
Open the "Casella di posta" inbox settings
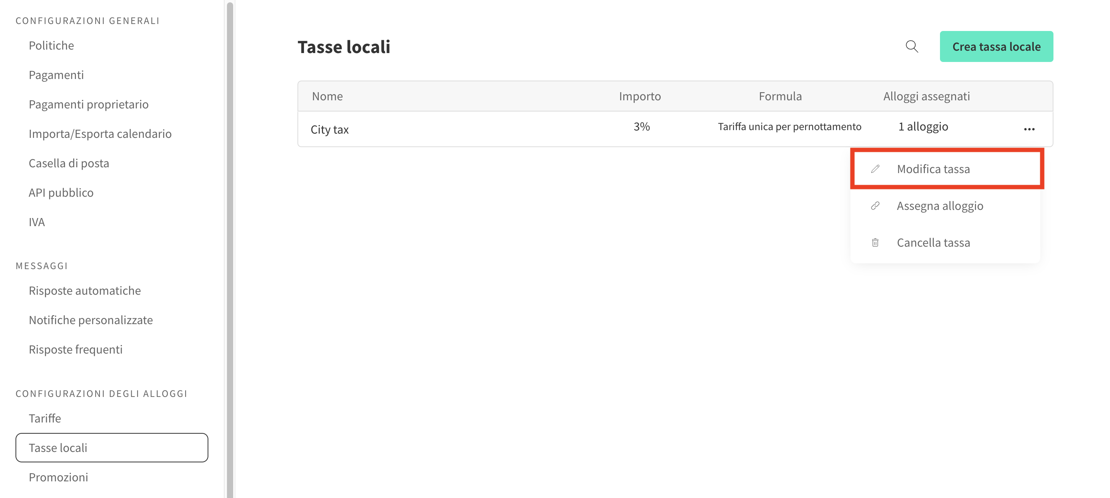point(69,163)
